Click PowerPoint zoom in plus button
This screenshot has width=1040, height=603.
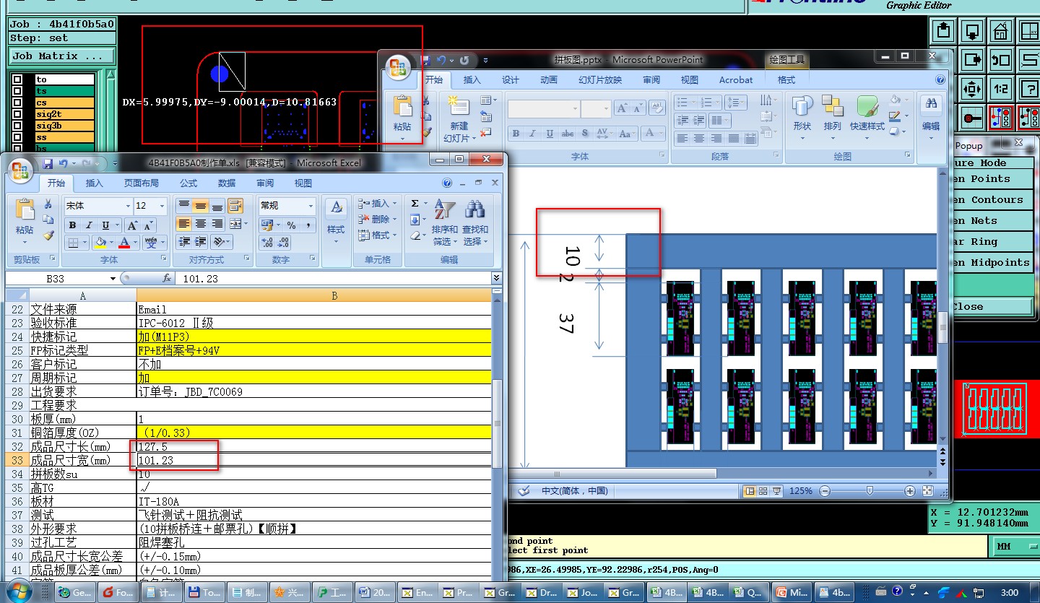910,491
